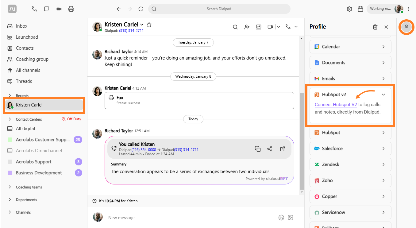Collapse the Recents section
The image size is (416, 228).
point(10,95)
